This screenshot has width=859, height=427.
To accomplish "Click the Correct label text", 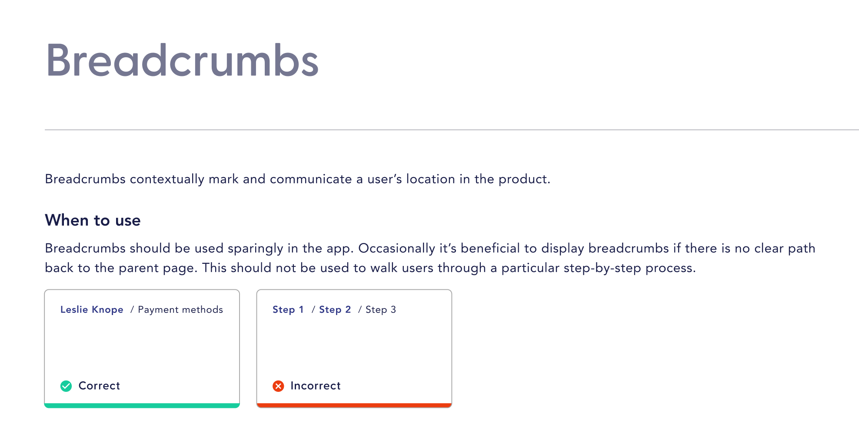I will 99,386.
